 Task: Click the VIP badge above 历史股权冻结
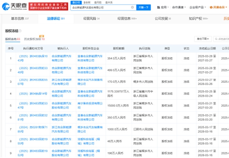(x=42, y=36)
